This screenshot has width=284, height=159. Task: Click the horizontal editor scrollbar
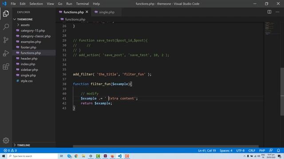166,146
